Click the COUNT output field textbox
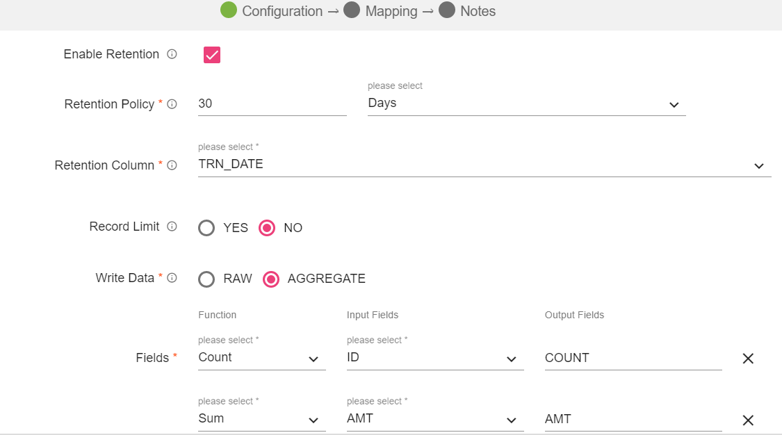Image resolution: width=782 pixels, height=435 pixels. pyautogui.click(x=633, y=358)
